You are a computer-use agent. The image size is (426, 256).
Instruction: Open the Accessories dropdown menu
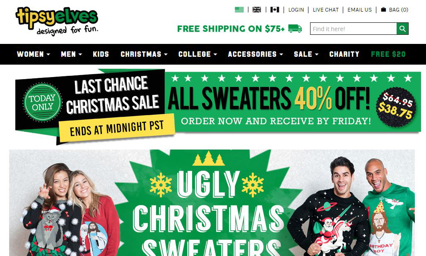click(x=255, y=54)
